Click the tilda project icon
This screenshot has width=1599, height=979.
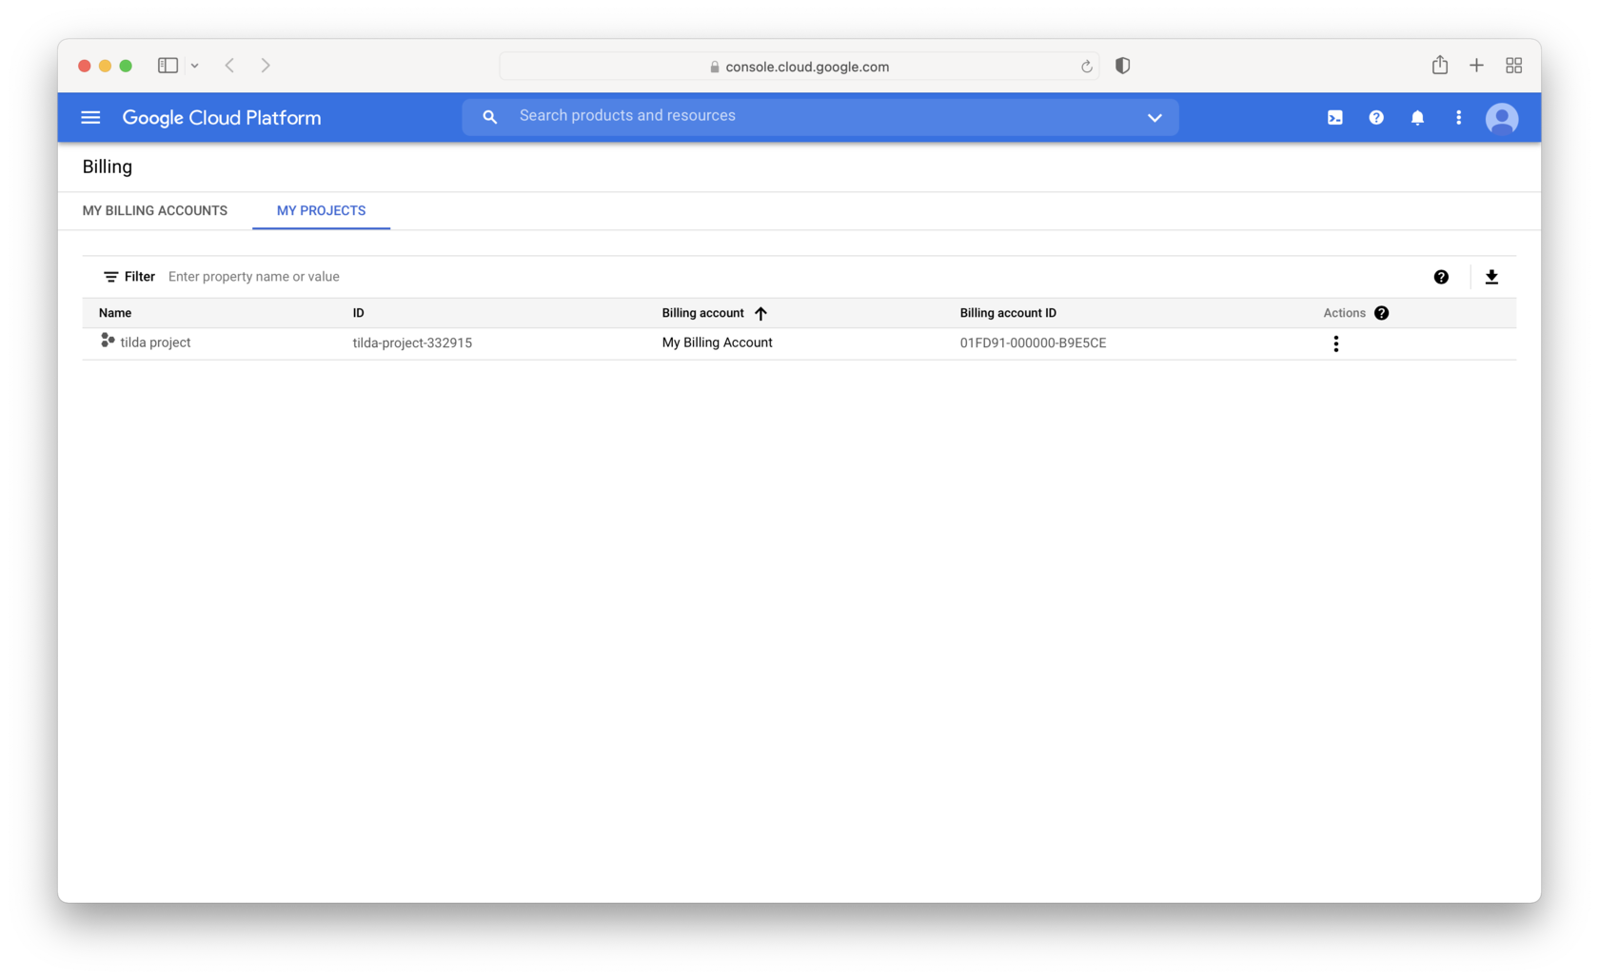[108, 341]
